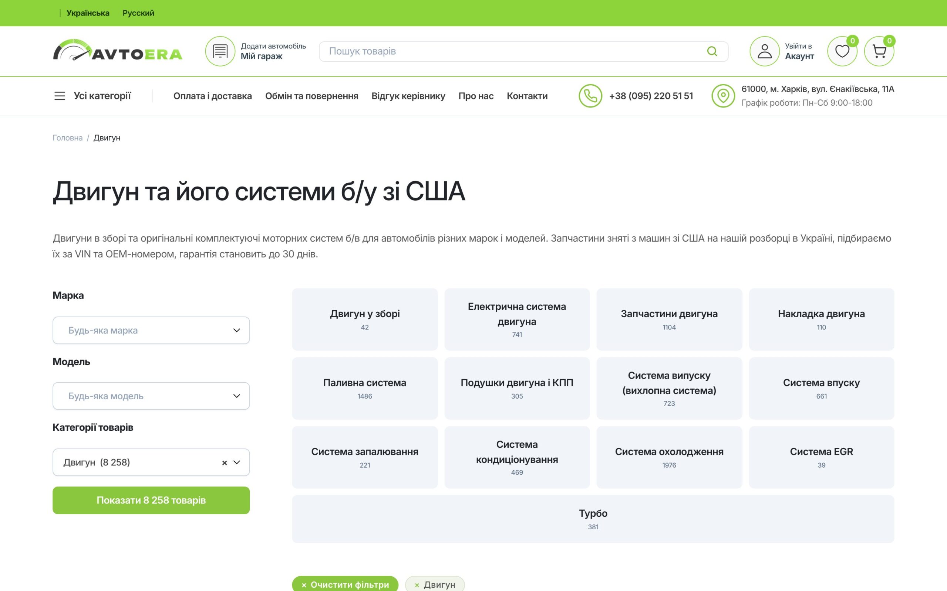
Task: Open the account user icon
Action: 764,51
